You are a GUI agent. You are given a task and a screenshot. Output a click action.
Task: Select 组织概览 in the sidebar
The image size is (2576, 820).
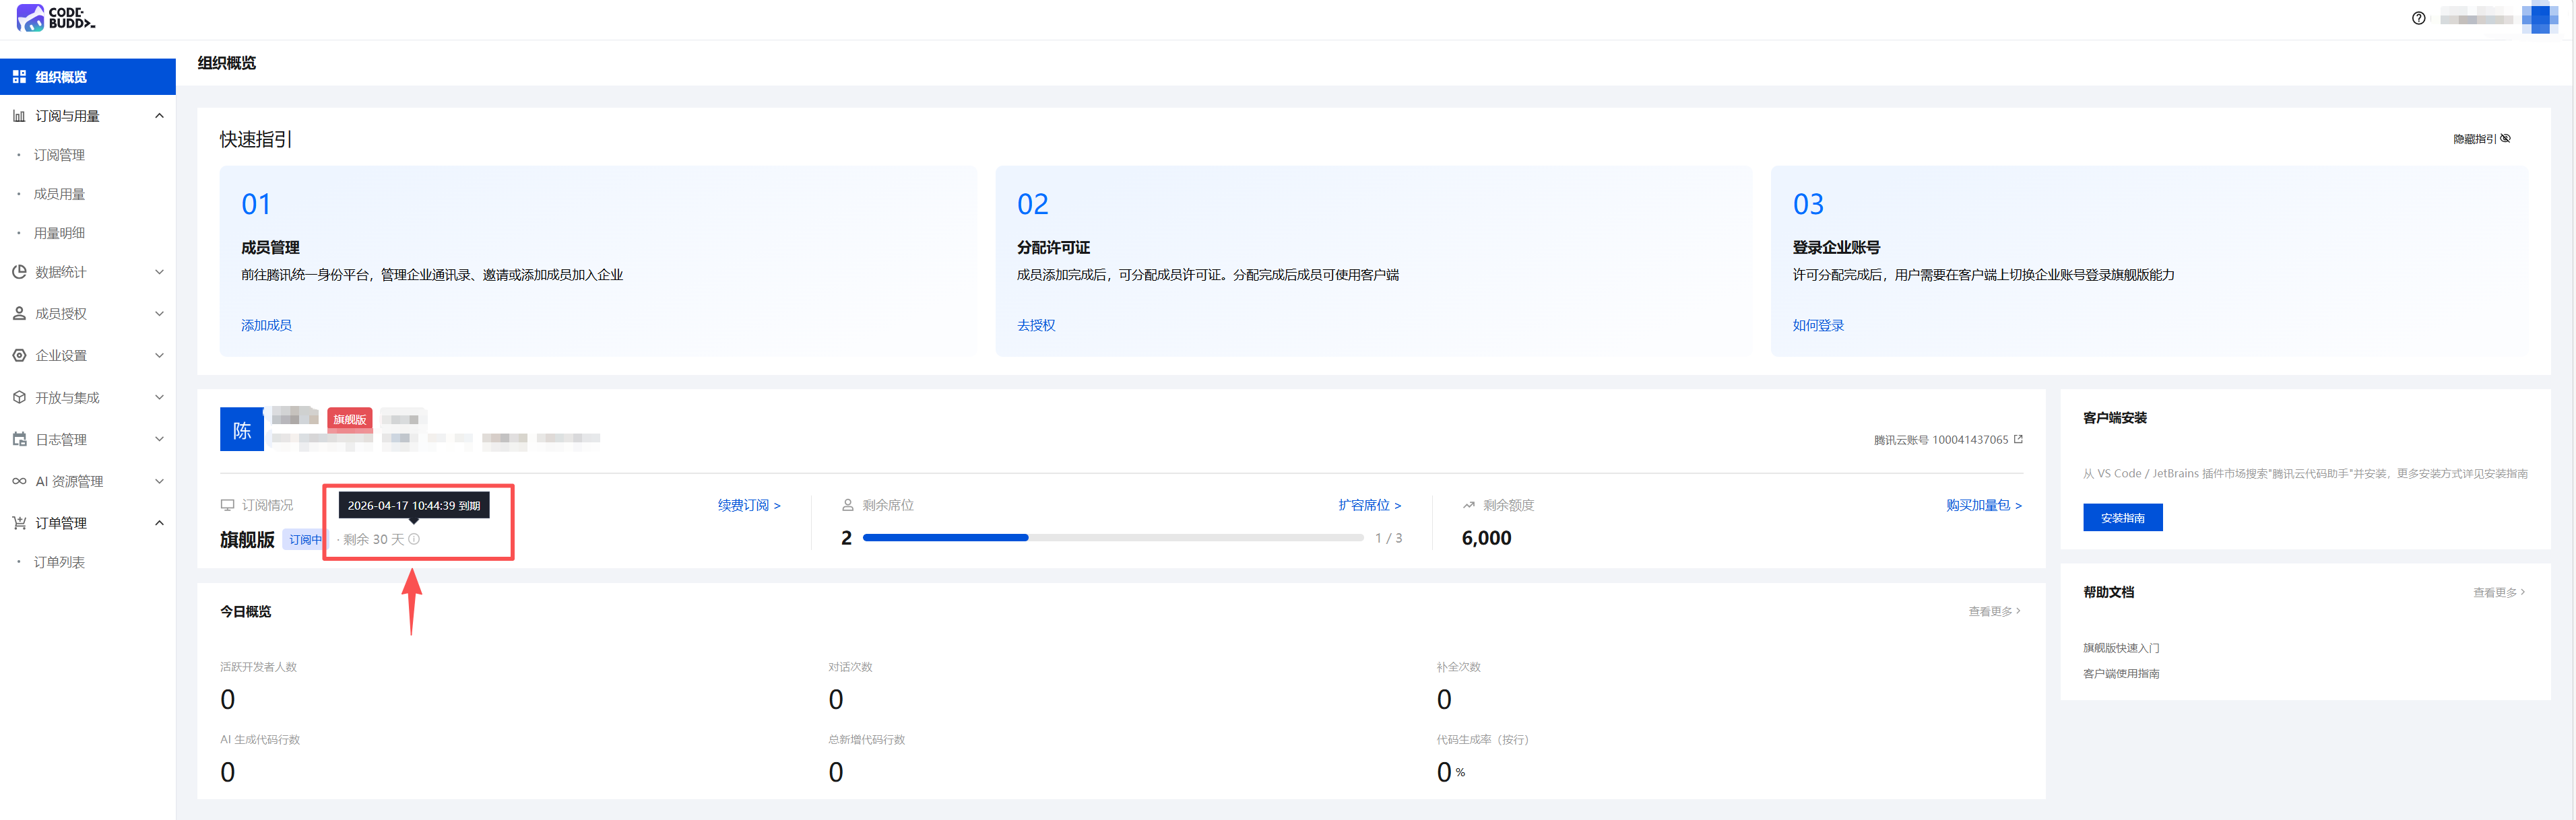click(x=61, y=77)
